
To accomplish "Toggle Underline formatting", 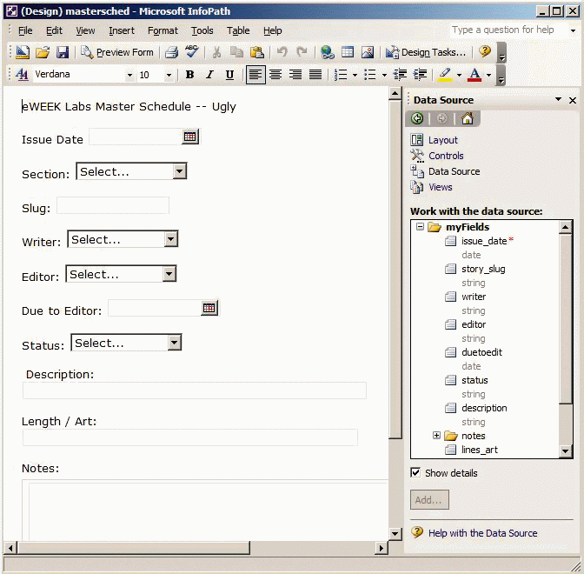I will pyautogui.click(x=229, y=75).
